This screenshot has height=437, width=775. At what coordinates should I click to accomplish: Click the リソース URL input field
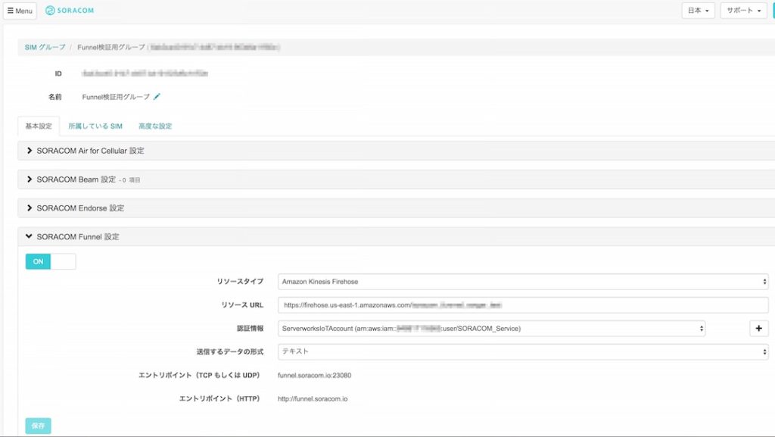(523, 305)
